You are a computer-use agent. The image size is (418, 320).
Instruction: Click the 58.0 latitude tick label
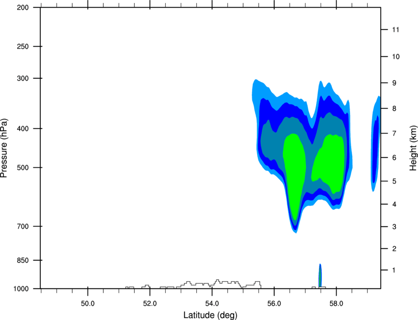pyautogui.click(x=336, y=304)
